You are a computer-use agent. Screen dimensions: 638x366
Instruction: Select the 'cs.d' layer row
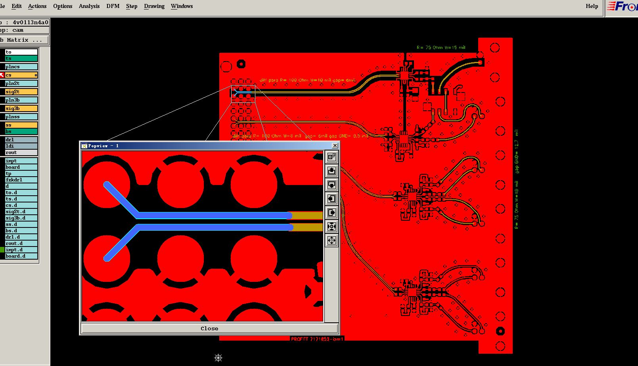pyautogui.click(x=21, y=205)
